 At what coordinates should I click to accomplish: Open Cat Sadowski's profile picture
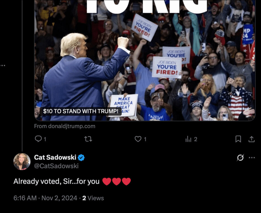22,162
